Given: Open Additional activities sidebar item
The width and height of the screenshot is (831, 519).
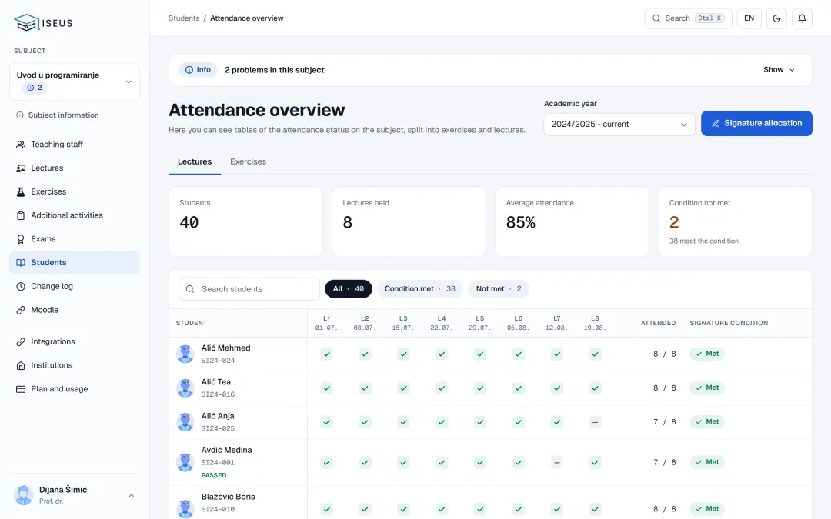Looking at the screenshot, I should coord(75,215).
